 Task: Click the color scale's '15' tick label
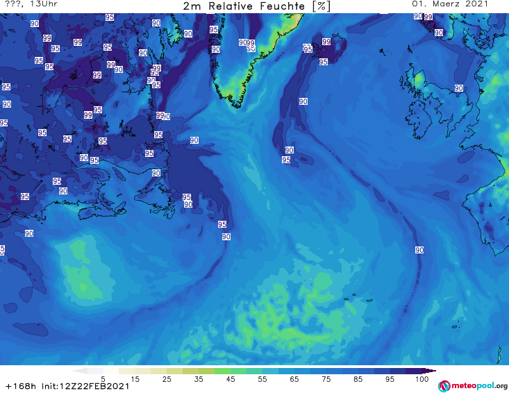[135, 379]
